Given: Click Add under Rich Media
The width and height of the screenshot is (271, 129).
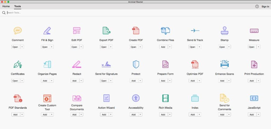Looking at the screenshot, I should pos(163,114).
